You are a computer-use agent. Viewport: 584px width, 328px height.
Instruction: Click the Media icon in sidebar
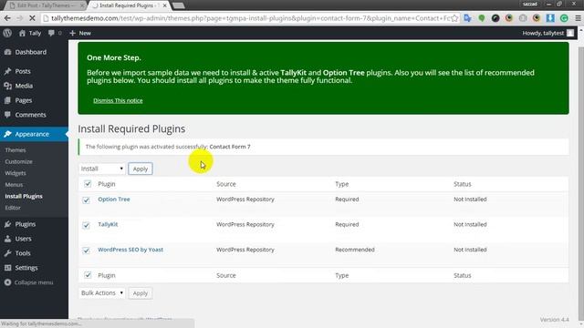[7, 86]
